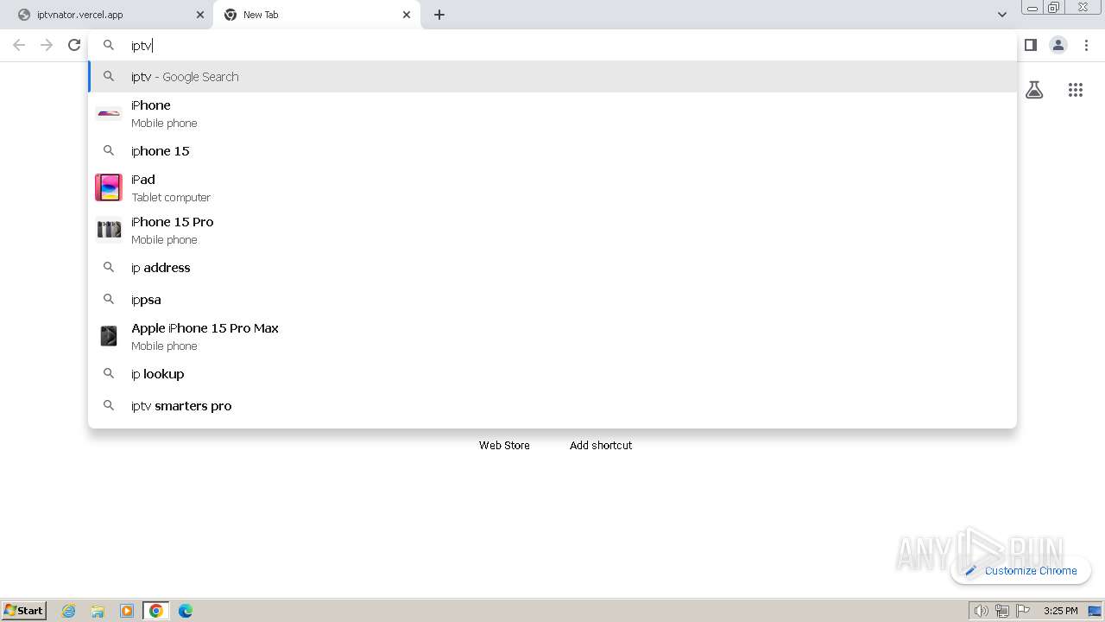This screenshot has width=1105, height=622.
Task: Open the Action Center flag icon
Action: [1023, 611]
